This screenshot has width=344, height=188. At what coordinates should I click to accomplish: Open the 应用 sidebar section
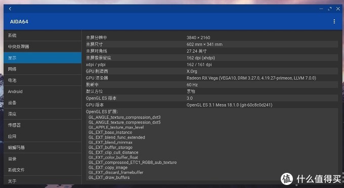(x=42, y=137)
